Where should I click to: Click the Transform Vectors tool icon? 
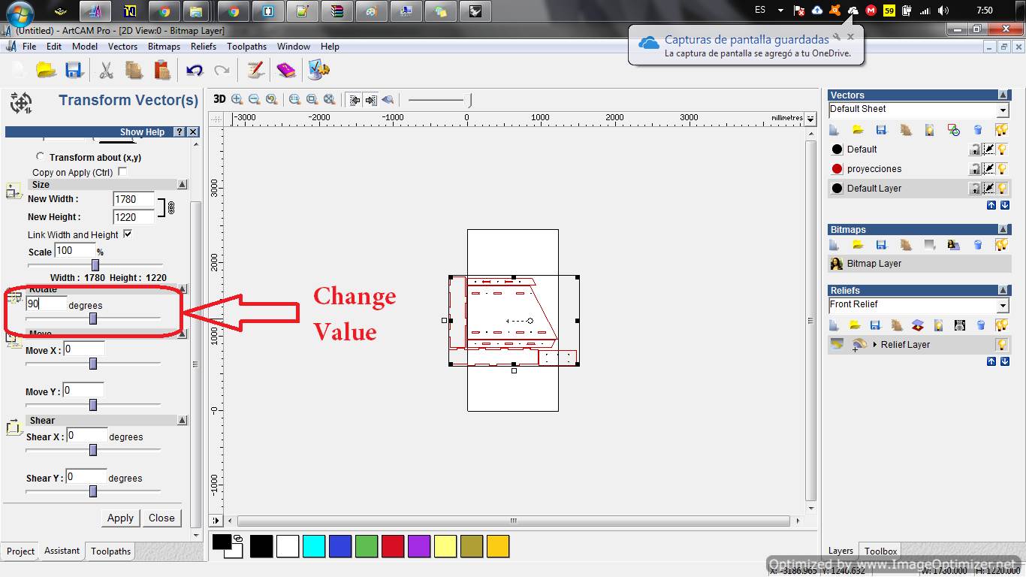coord(21,102)
